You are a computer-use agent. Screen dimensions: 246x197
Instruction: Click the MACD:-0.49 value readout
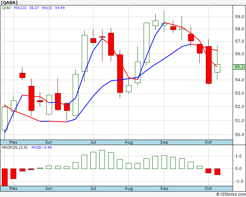(42, 148)
